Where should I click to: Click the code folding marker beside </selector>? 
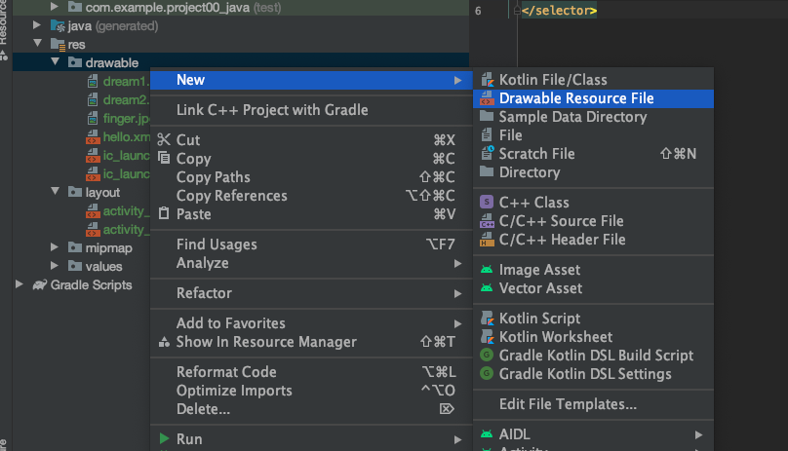(x=517, y=10)
